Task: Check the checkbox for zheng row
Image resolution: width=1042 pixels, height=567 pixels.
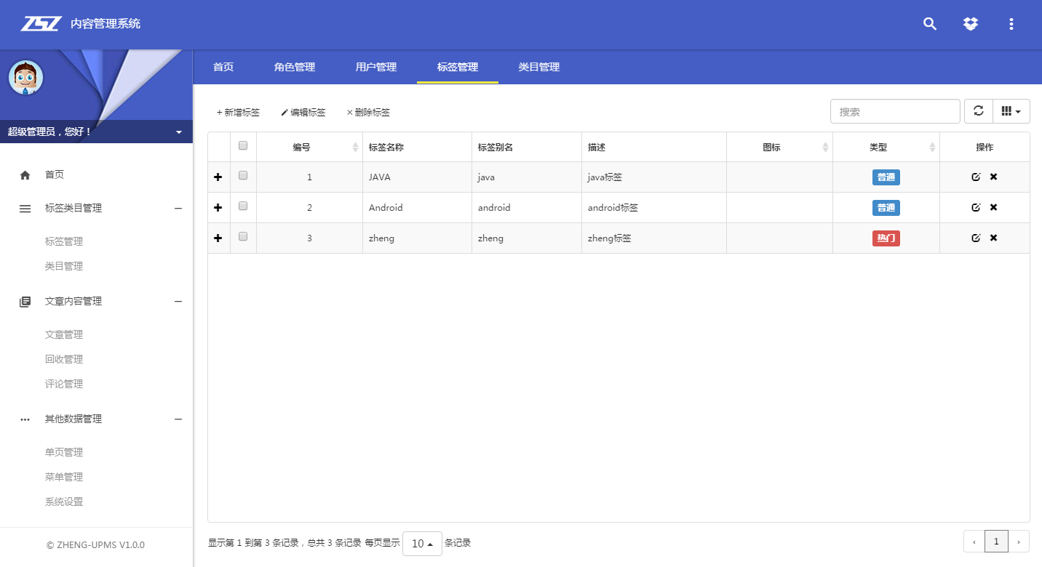Action: click(x=243, y=236)
